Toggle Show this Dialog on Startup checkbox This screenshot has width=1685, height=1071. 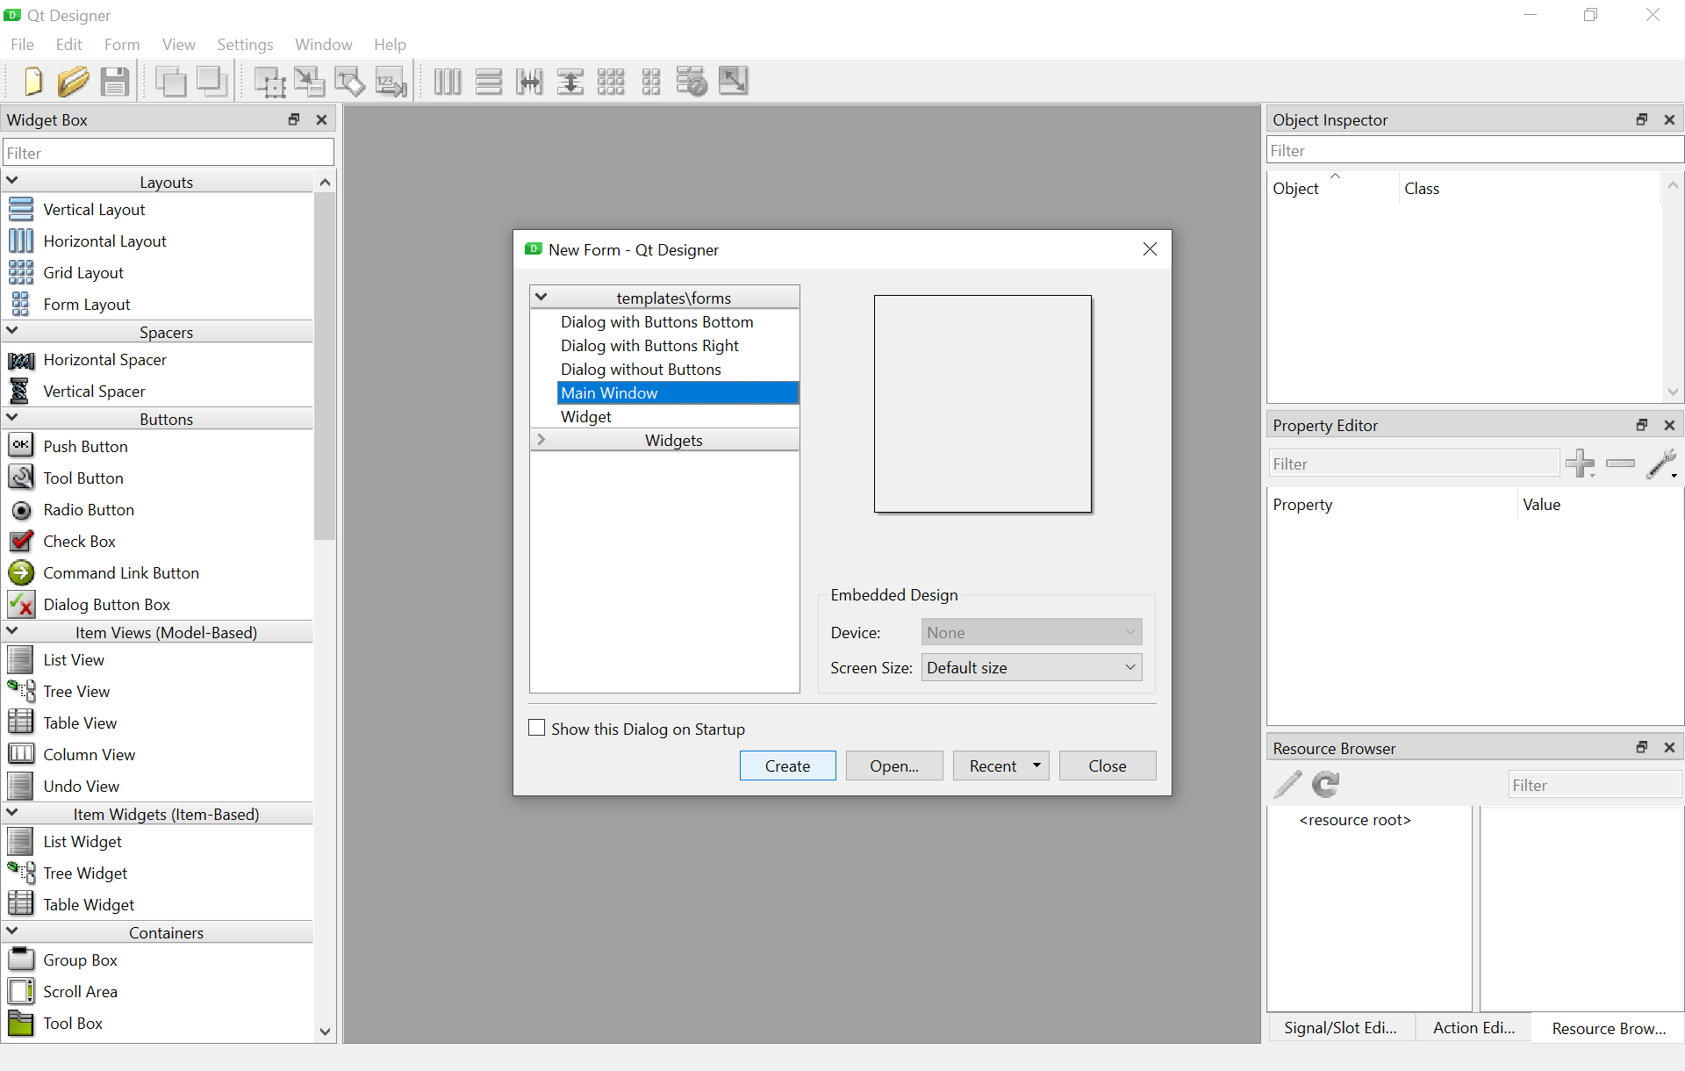[x=537, y=729]
